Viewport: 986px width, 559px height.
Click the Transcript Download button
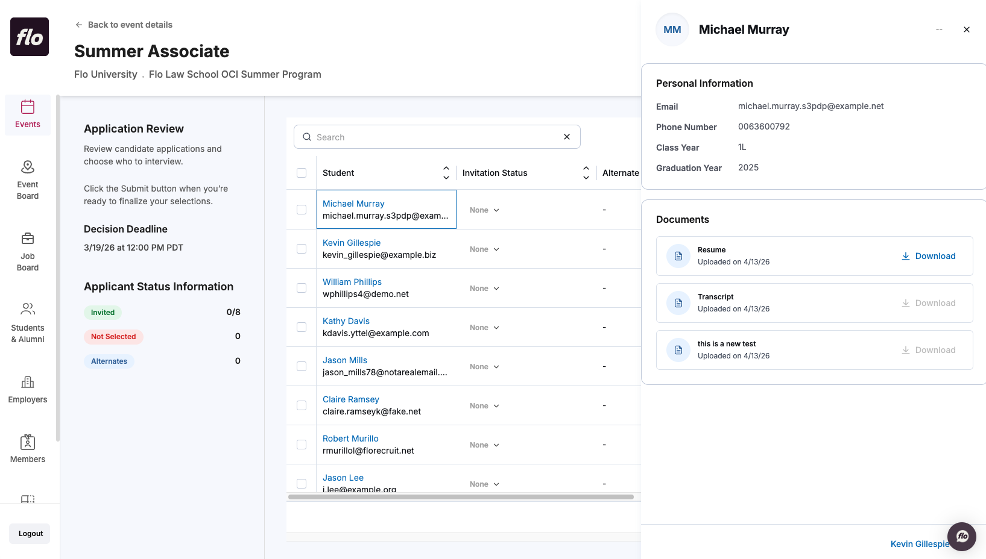[929, 303]
